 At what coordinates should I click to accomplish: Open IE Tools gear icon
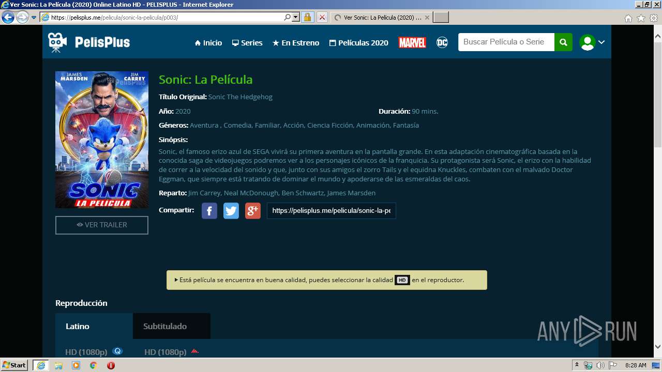pos(654,18)
